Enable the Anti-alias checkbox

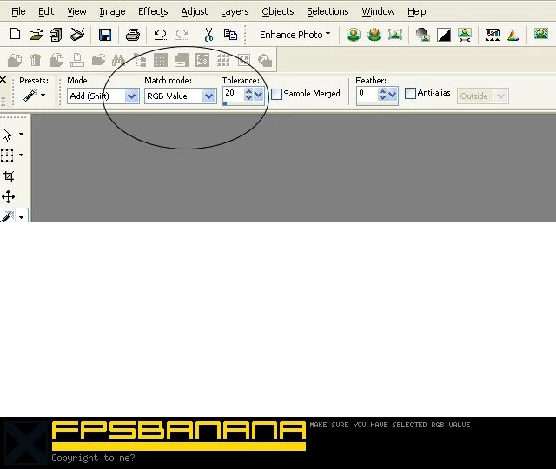[x=410, y=93]
